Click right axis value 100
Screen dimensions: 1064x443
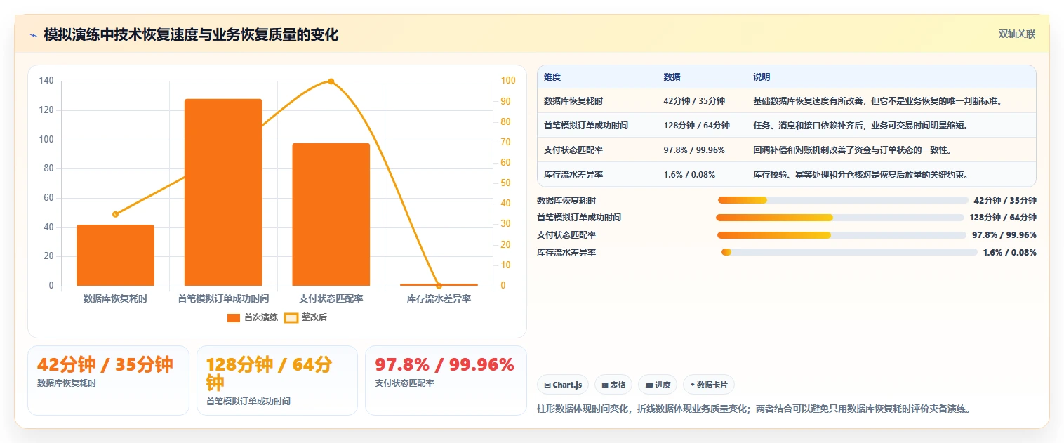[x=508, y=81]
